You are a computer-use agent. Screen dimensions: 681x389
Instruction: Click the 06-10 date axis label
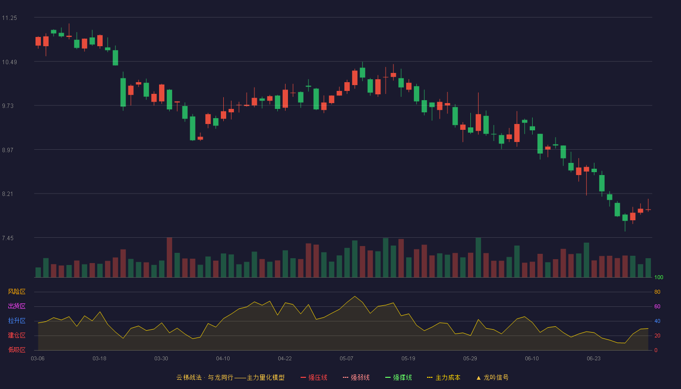pyautogui.click(x=532, y=358)
